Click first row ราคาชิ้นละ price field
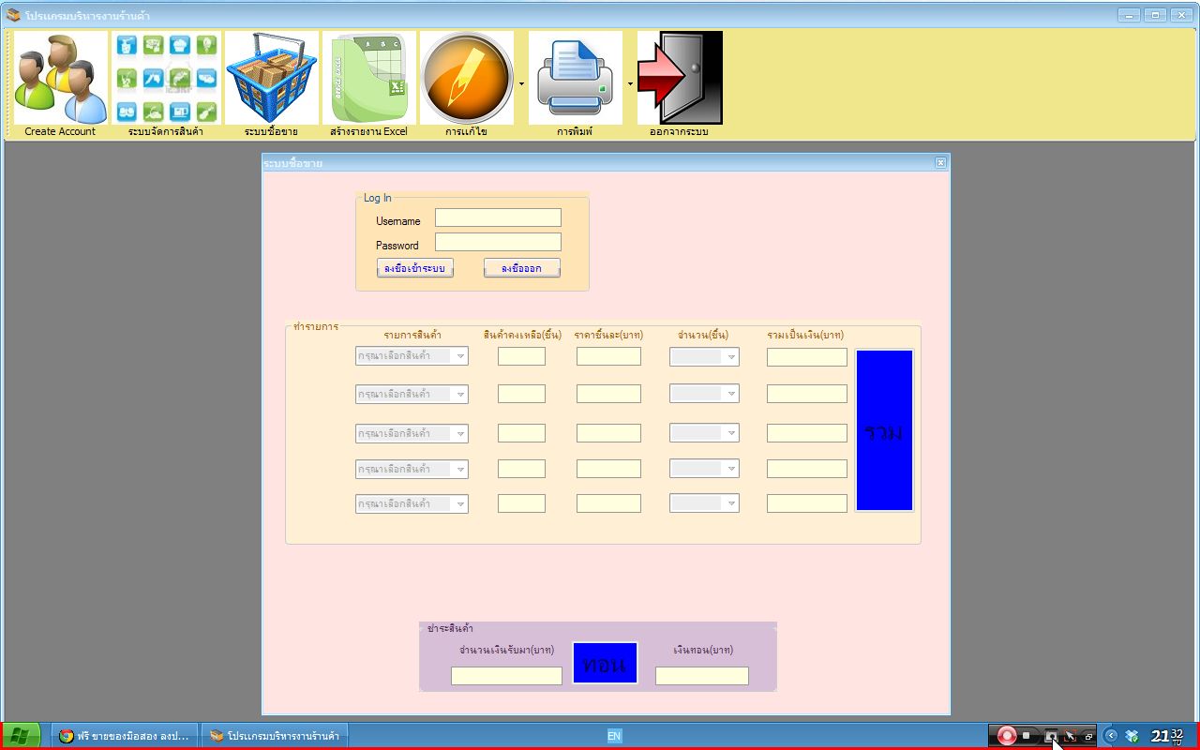The height and width of the screenshot is (750, 1200). [x=608, y=356]
